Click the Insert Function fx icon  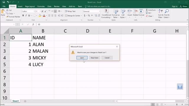click(x=33, y=24)
